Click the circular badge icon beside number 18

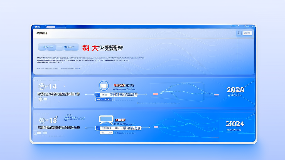pos(42,121)
